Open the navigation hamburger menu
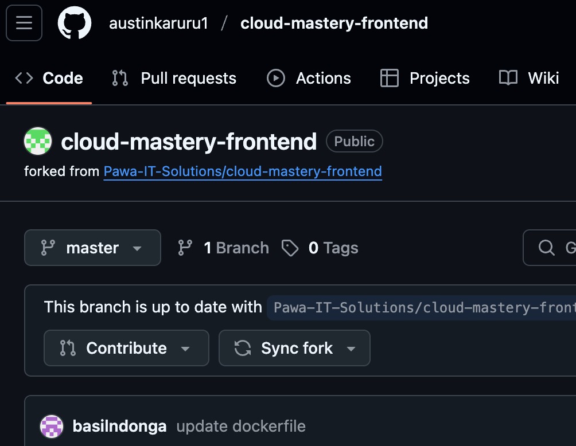 click(24, 23)
